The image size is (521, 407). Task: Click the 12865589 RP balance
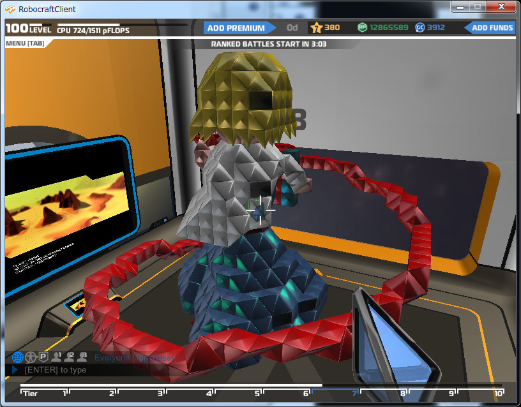coord(389,27)
